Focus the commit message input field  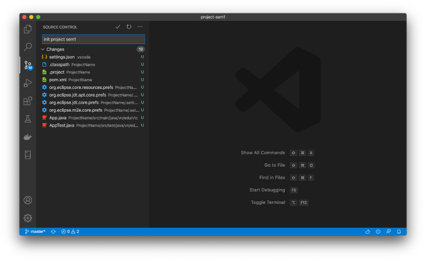pyautogui.click(x=93, y=39)
